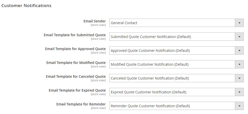Click Email Template for Submitted Quote label
Image resolution: width=248 pixels, height=114 pixels.
pyautogui.click(x=75, y=35)
